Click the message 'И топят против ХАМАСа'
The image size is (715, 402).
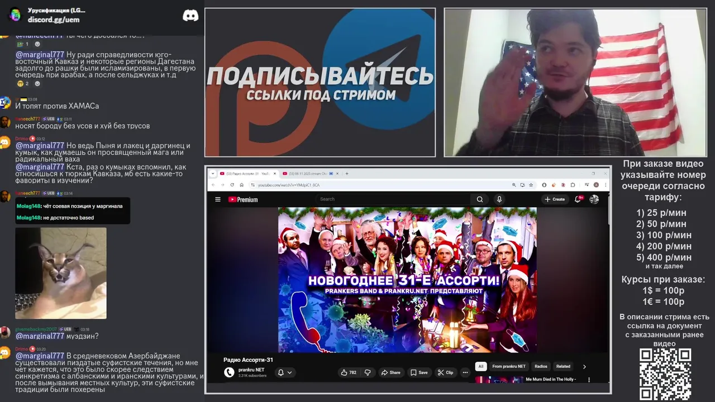(57, 106)
